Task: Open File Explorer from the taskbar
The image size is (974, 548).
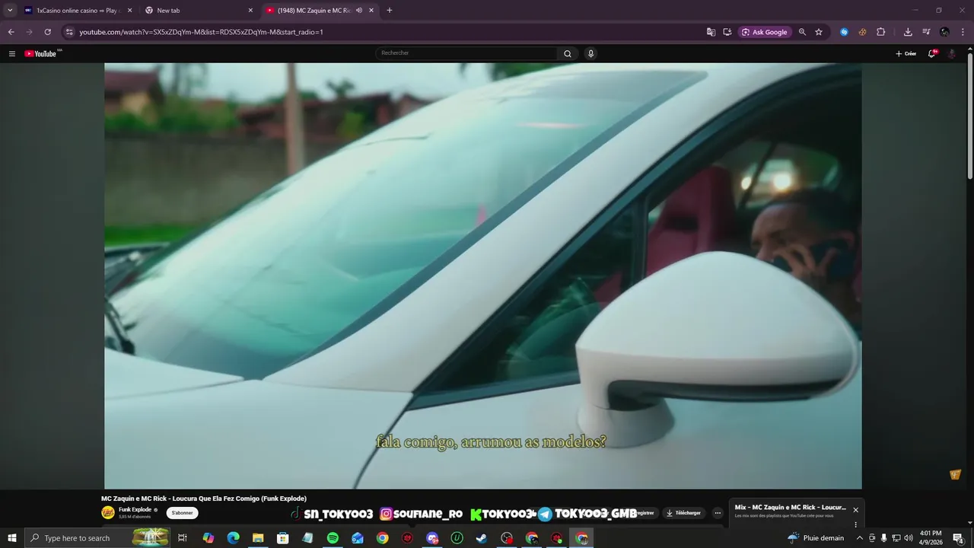Action: click(x=258, y=538)
